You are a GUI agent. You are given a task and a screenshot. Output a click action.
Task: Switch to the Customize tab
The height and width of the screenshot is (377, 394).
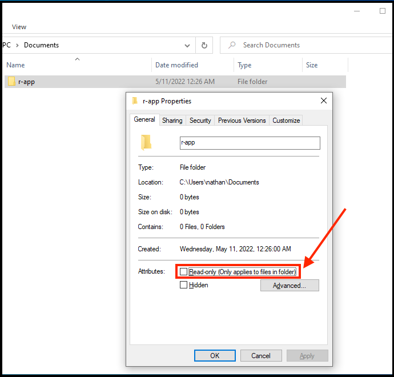pos(286,121)
